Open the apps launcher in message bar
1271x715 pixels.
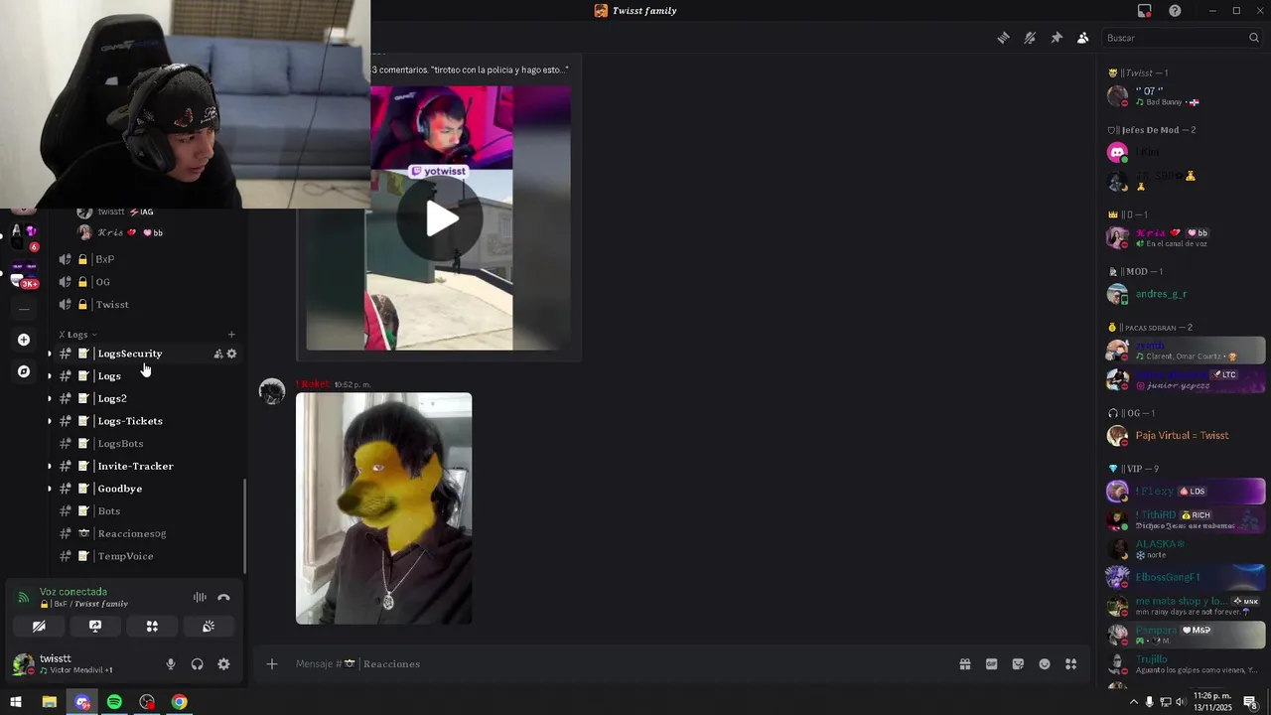coord(1071,664)
